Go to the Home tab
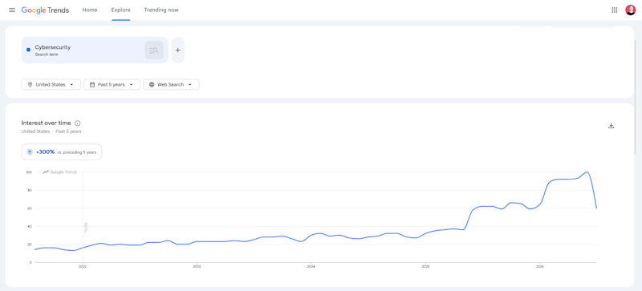 tap(90, 10)
